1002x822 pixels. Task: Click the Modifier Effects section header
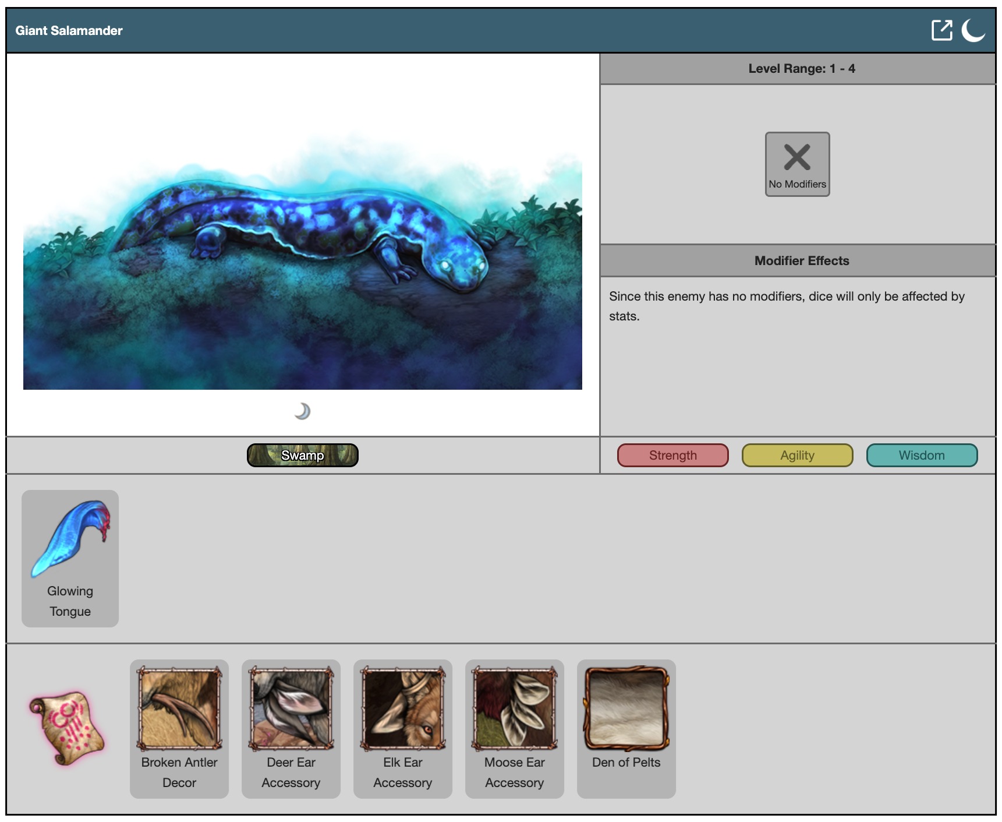801,261
